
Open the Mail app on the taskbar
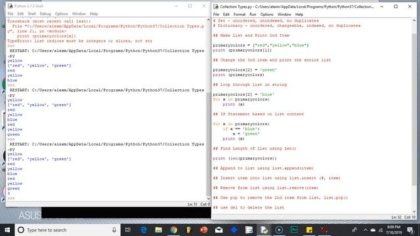click(219, 230)
